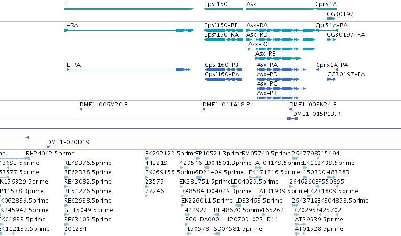This screenshot has width=401, height=236.
Task: Select the Asx-RC transcript
Action: pos(282,49)
